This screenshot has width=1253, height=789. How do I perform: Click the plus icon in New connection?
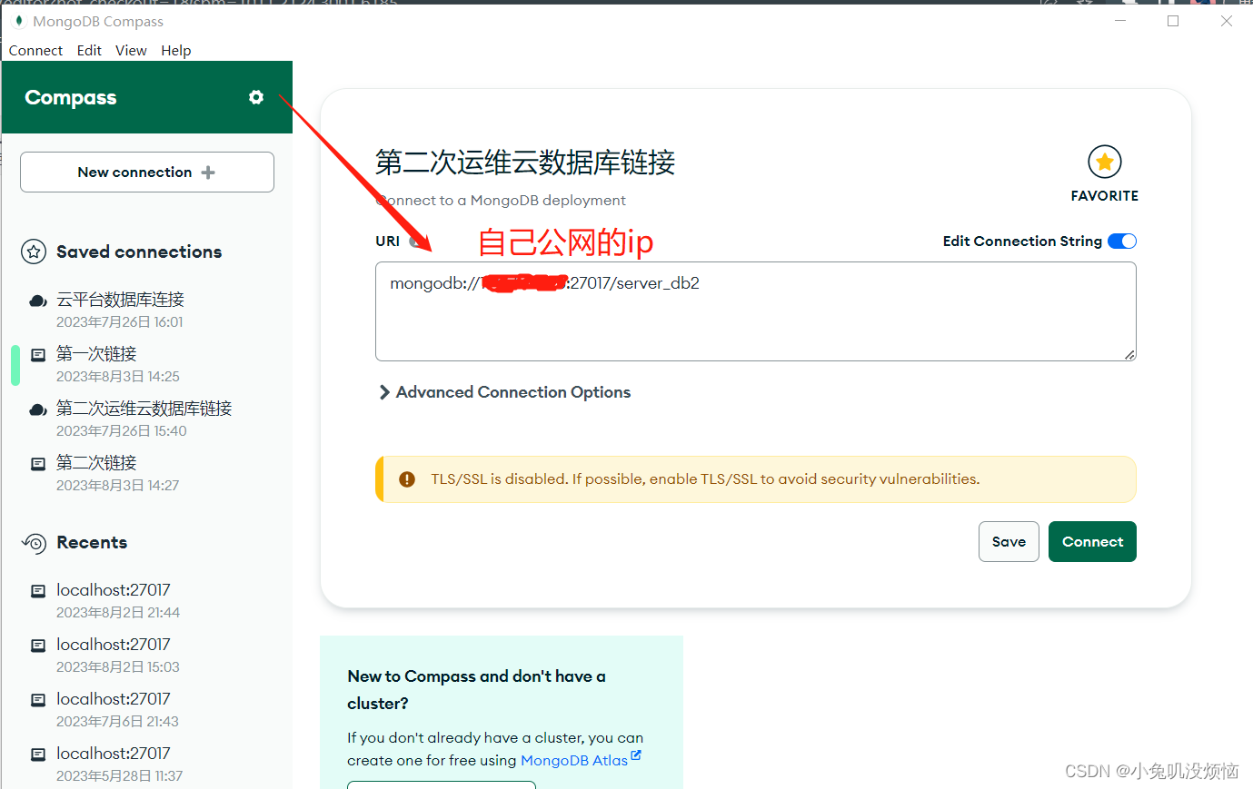click(208, 173)
